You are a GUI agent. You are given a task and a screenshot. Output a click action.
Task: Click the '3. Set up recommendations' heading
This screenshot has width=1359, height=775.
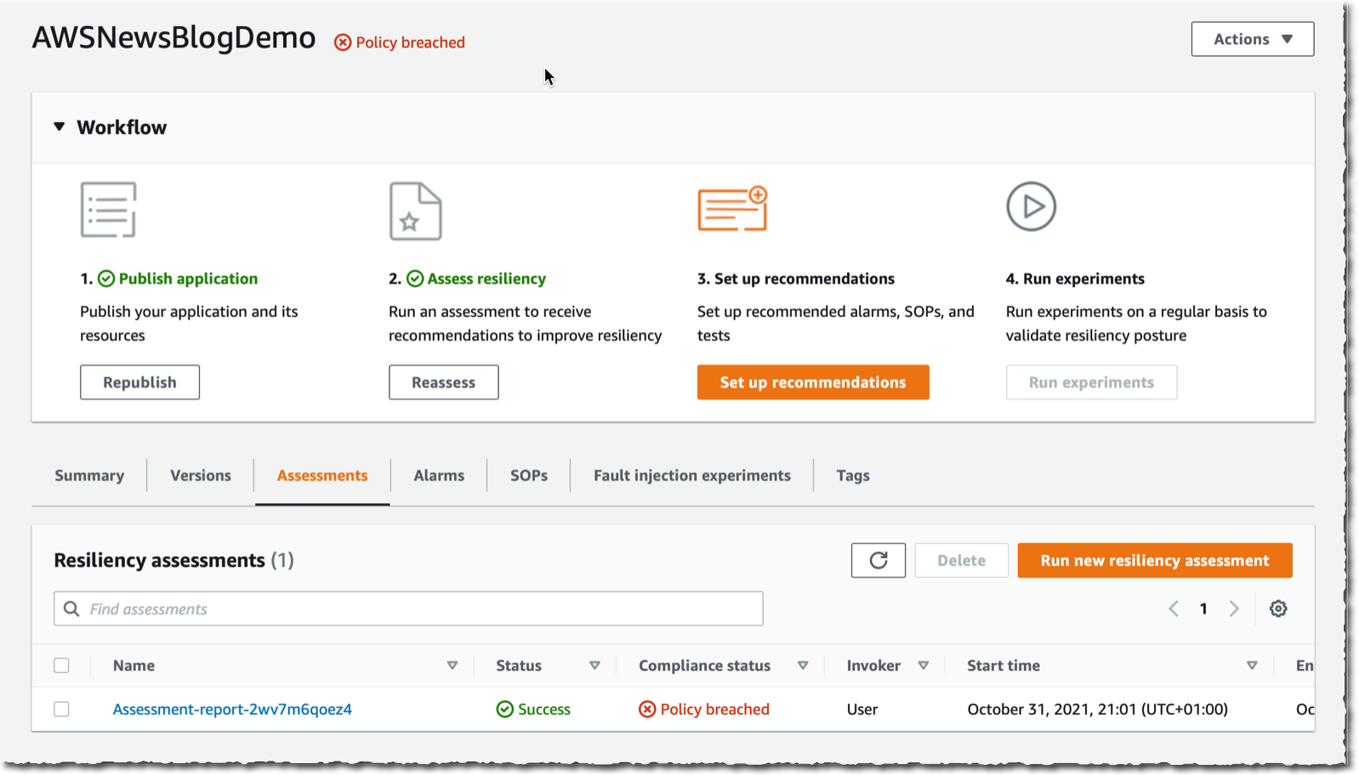pyautogui.click(x=796, y=279)
